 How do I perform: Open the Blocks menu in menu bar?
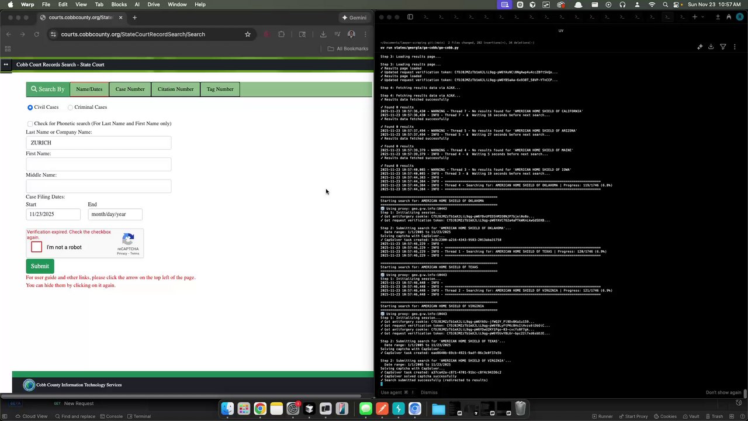pyautogui.click(x=119, y=5)
